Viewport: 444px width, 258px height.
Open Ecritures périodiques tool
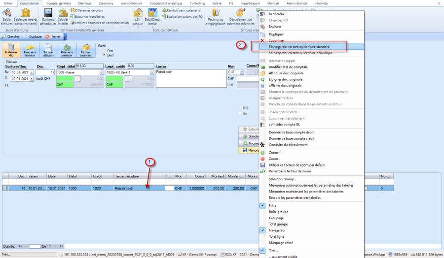pyautogui.click(x=48, y=17)
